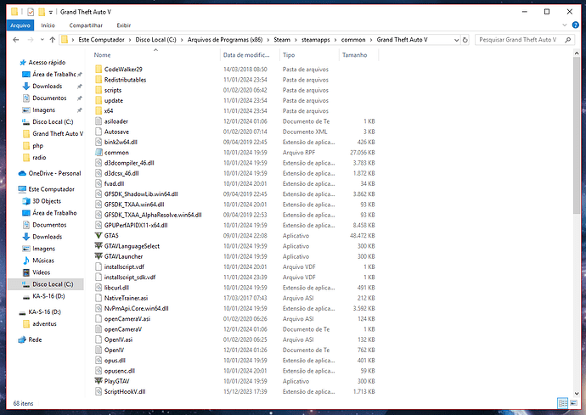Open Músicas in navigation pane
Screen dimensions: 586x415
tap(43, 261)
